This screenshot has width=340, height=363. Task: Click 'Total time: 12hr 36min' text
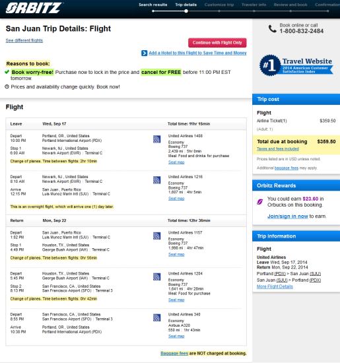tap(189, 220)
